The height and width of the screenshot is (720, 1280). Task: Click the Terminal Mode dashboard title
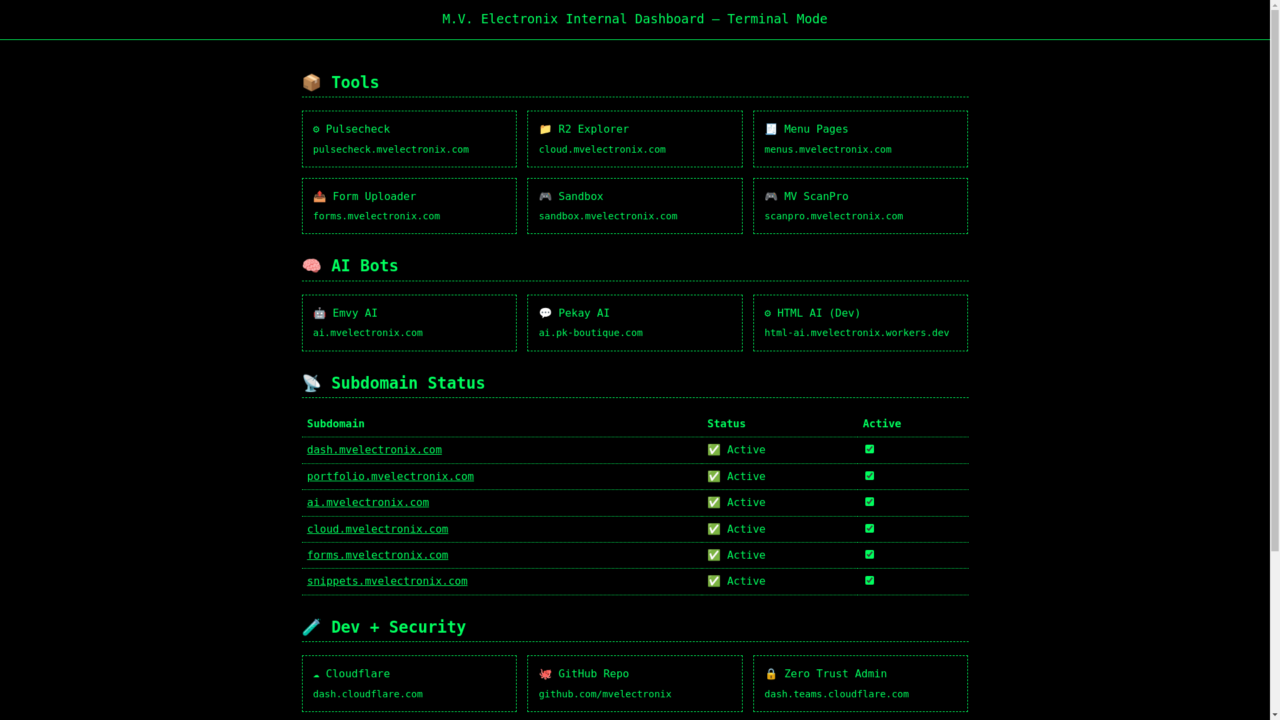coord(635,19)
